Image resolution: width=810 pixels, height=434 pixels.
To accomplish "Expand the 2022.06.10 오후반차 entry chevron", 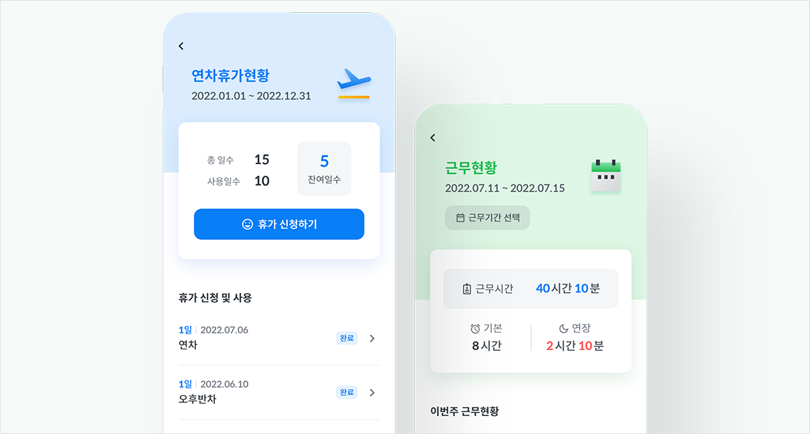I will pyautogui.click(x=372, y=393).
